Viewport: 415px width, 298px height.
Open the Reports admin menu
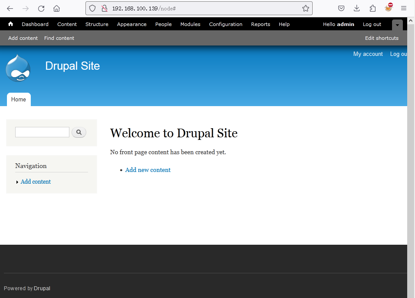(261, 24)
